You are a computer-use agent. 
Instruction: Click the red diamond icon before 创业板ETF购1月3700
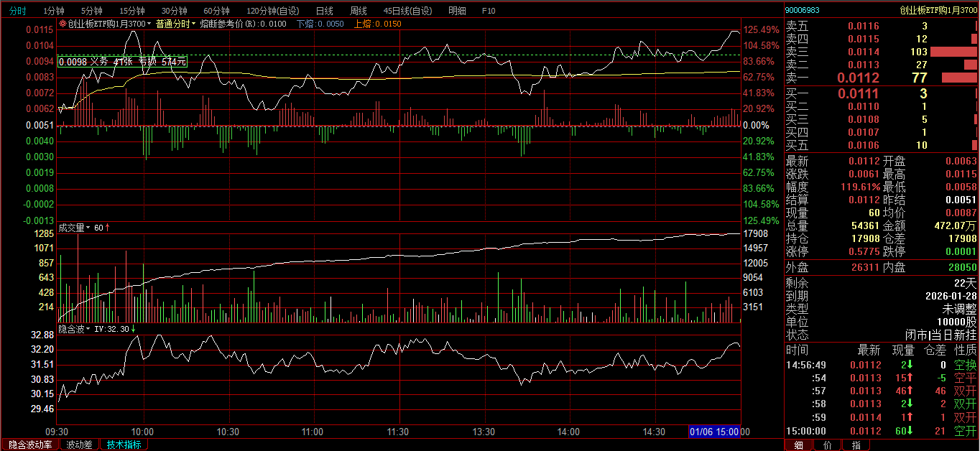(63, 24)
